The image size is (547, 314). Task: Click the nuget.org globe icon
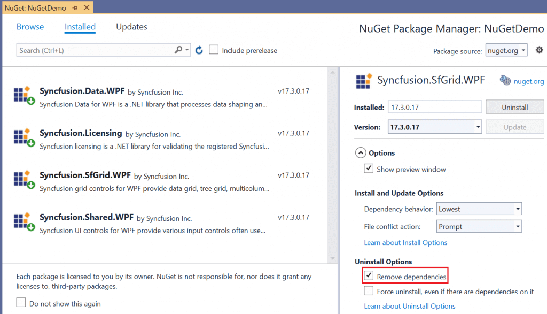tap(505, 81)
